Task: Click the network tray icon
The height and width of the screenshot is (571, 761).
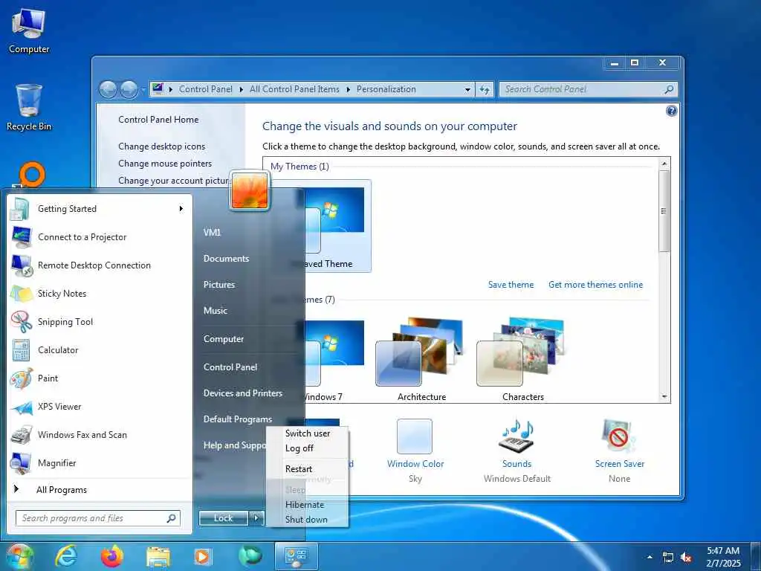Action: point(668,558)
